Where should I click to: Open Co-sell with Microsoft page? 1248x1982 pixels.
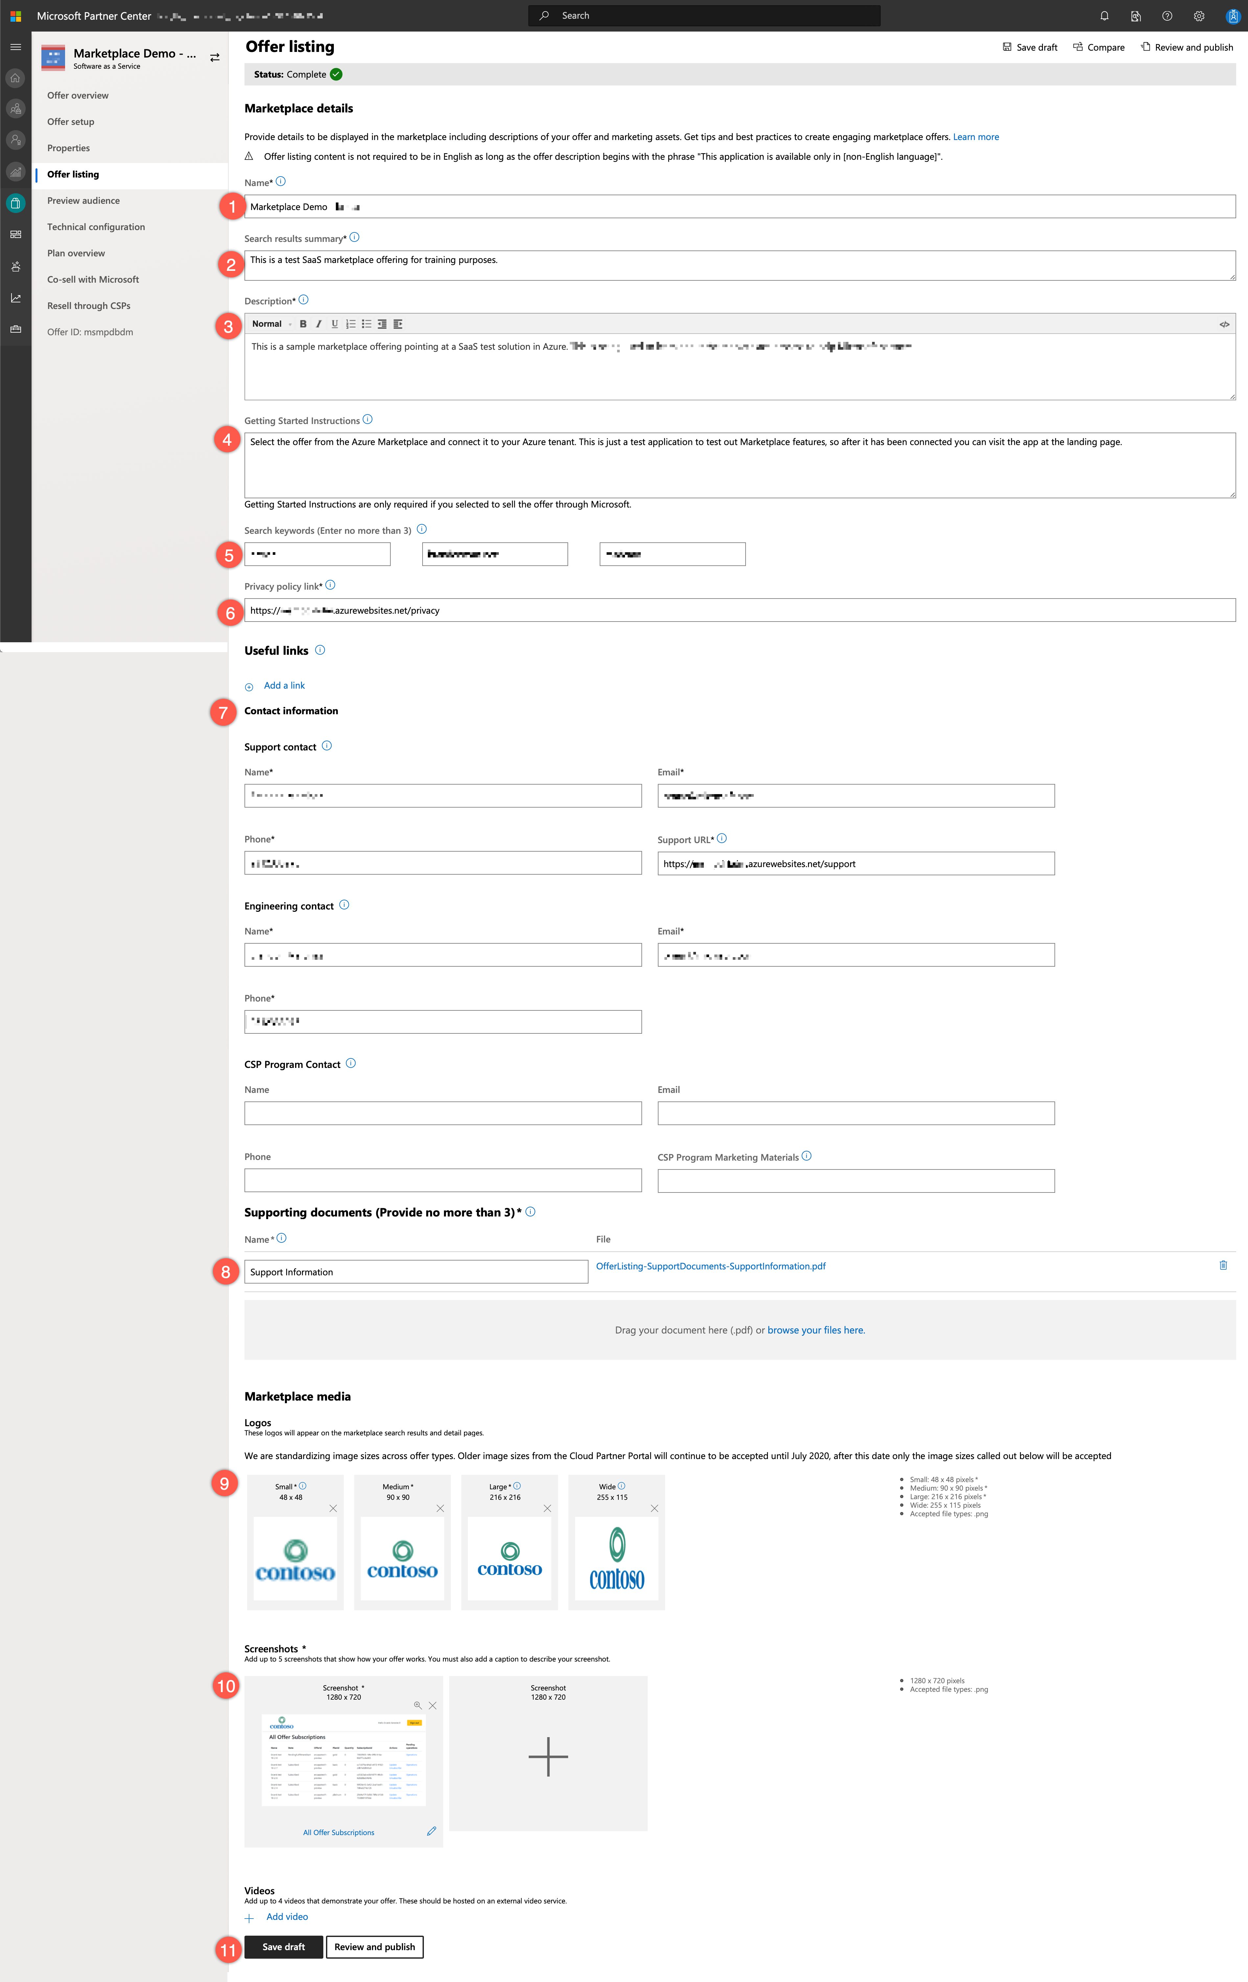pos(93,280)
